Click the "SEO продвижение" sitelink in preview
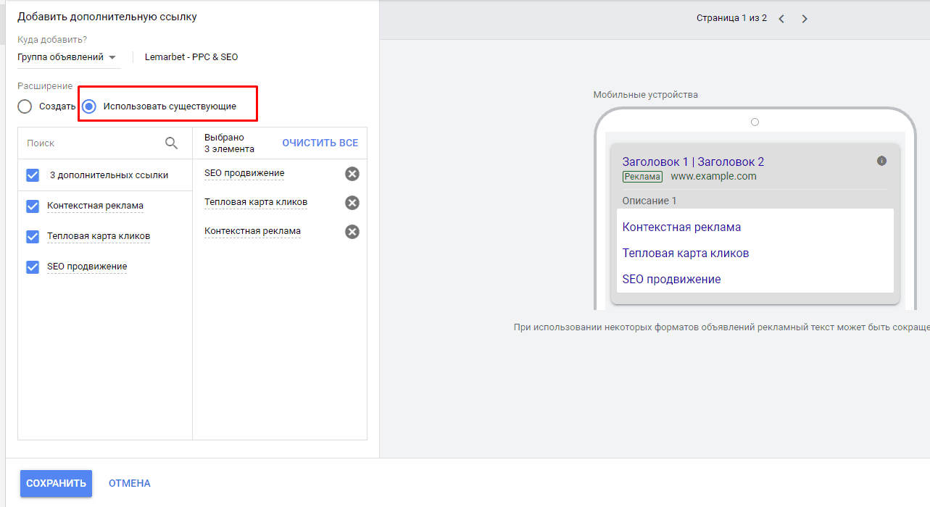The width and height of the screenshot is (930, 507). 670,279
